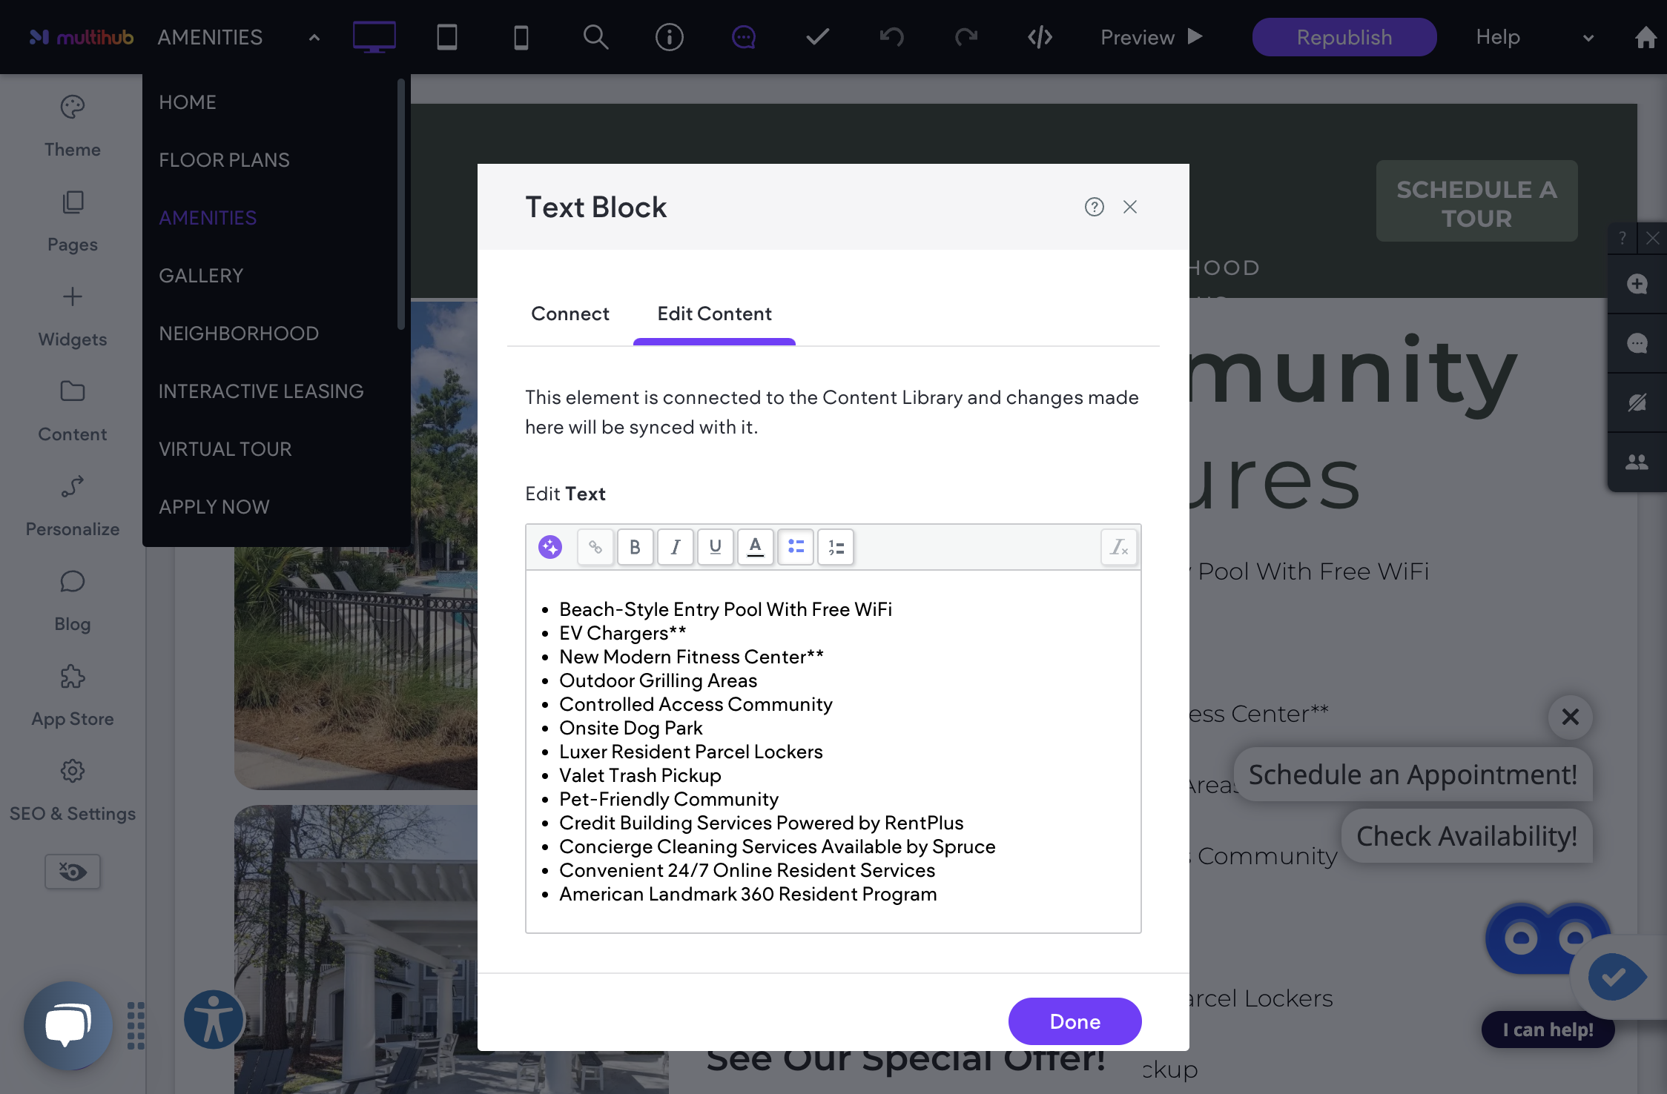Click the Republish button
1667x1094 pixels.
(1344, 37)
